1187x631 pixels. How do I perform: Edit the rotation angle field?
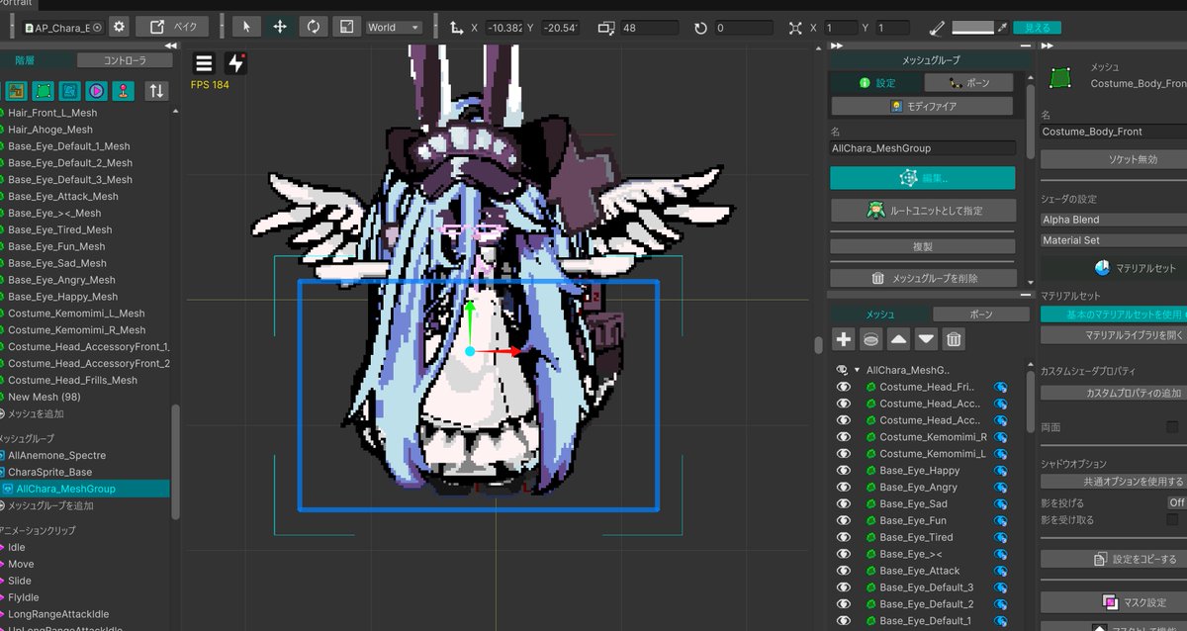[x=744, y=28]
